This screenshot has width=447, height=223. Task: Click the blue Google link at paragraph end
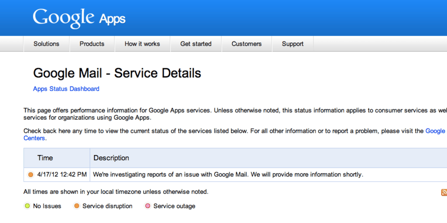tap(435, 131)
